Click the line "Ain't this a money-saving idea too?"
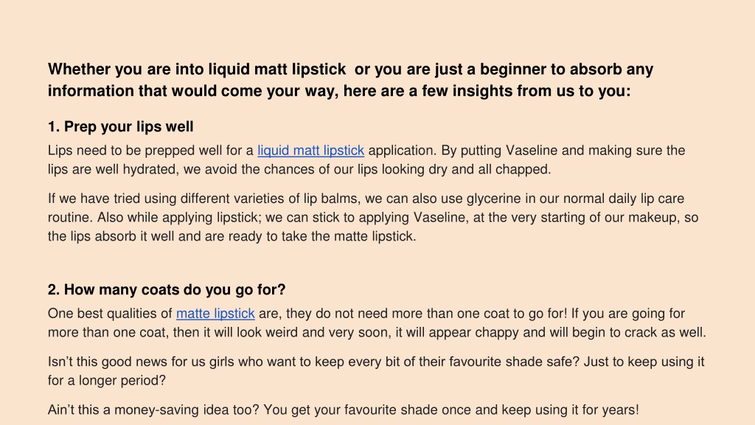The height and width of the screenshot is (425, 755). coord(344,410)
